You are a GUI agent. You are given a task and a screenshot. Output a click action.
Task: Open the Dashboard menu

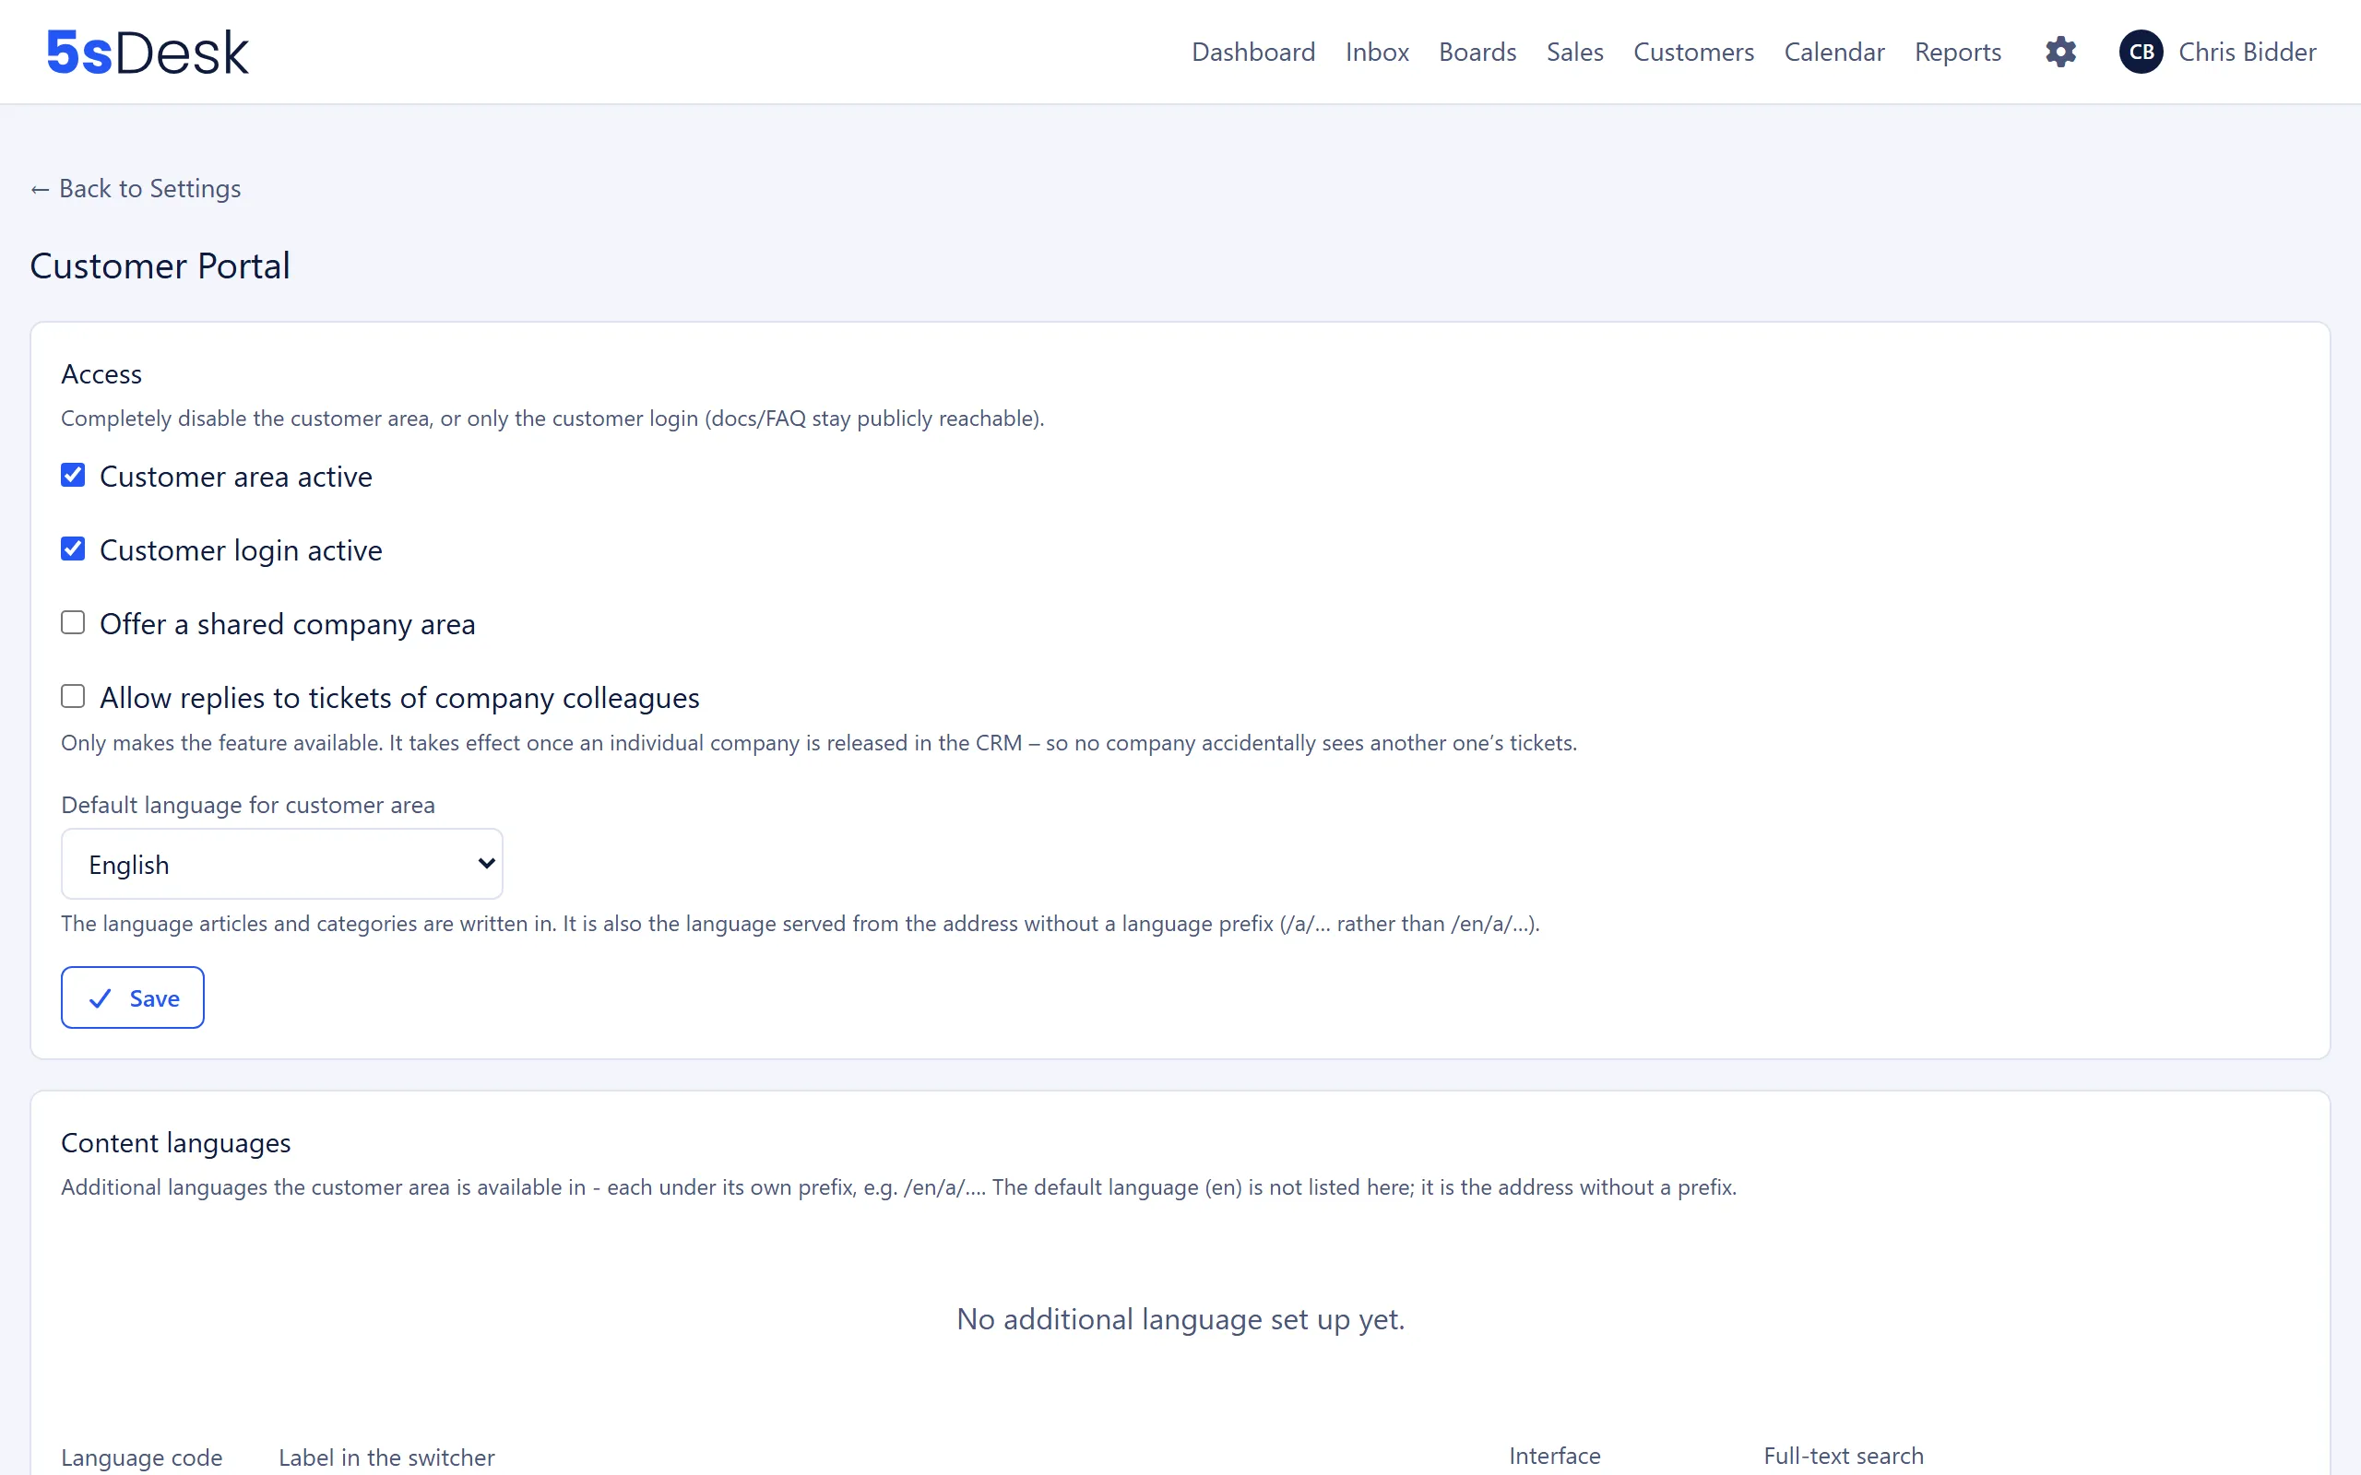pyautogui.click(x=1252, y=52)
